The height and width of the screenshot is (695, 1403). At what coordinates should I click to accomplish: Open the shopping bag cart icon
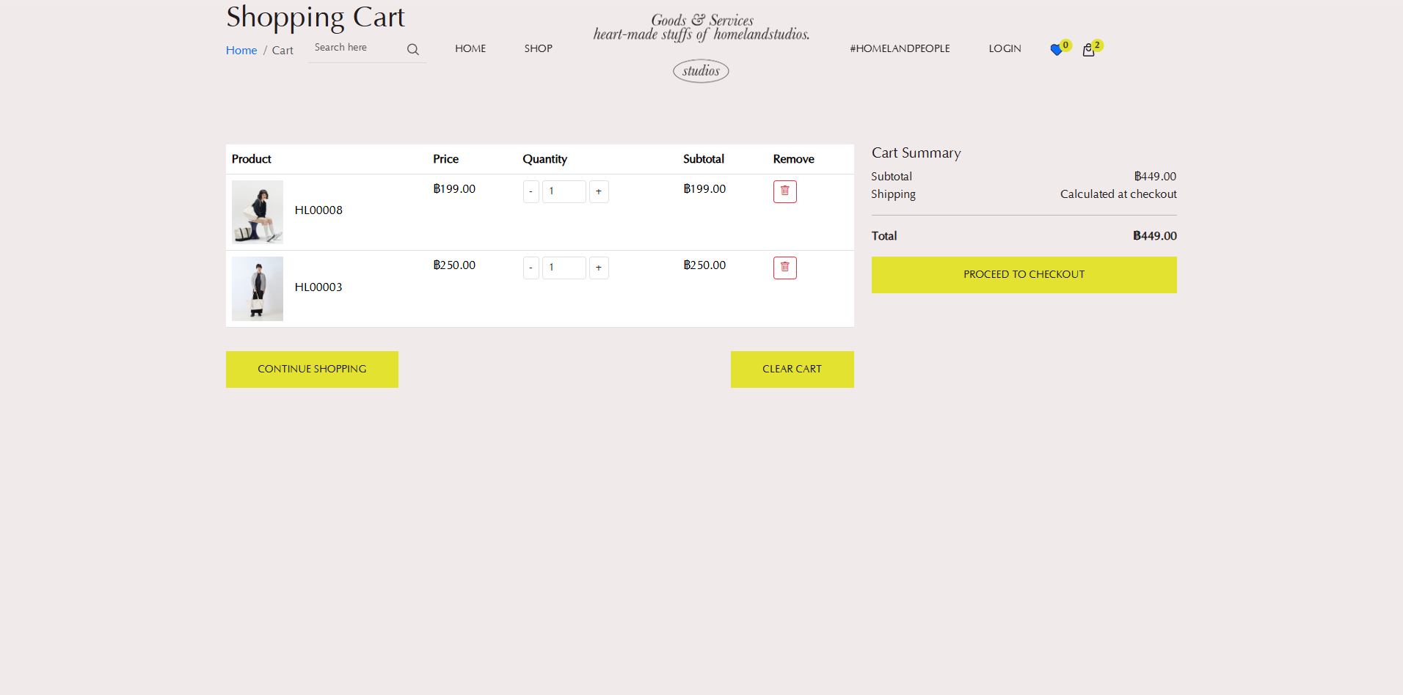coord(1088,50)
